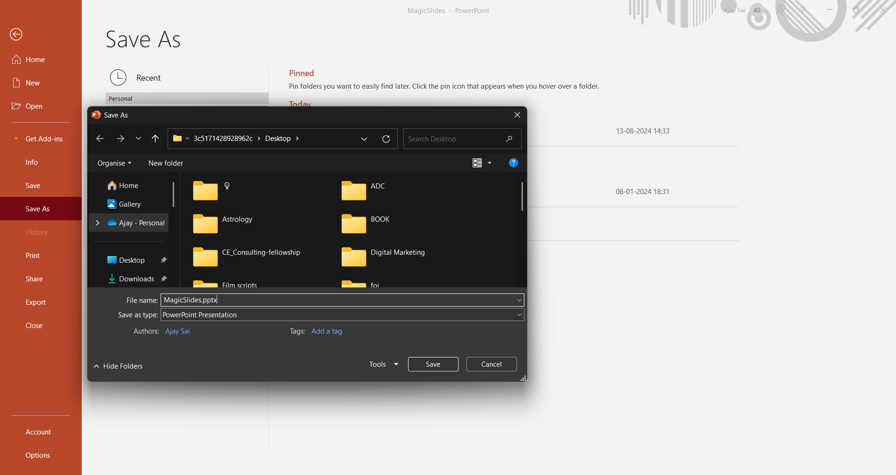Open the Organise dropdown menu
The width and height of the screenshot is (896, 475).
tap(114, 163)
